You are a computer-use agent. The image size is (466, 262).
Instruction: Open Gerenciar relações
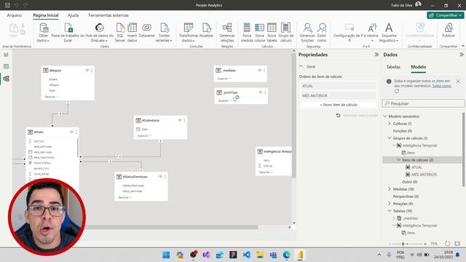227,32
